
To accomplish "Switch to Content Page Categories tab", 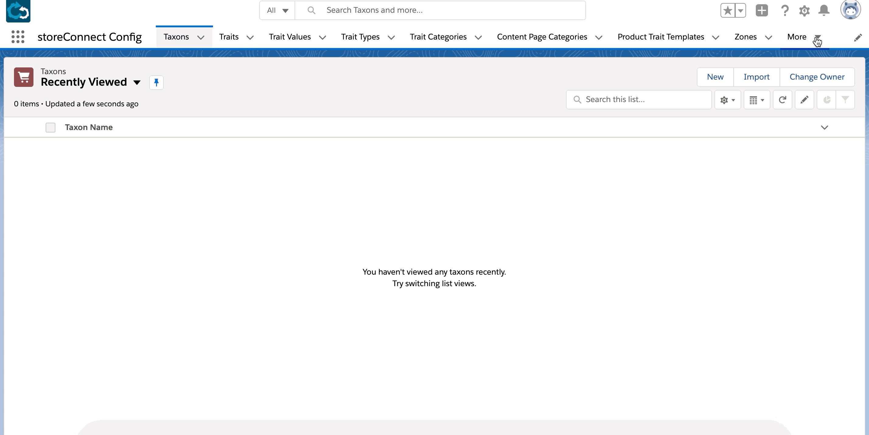I will [x=542, y=37].
